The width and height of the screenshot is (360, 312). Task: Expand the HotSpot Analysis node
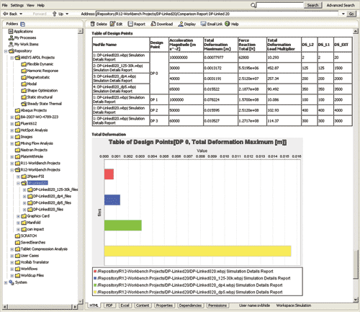(x=12, y=130)
